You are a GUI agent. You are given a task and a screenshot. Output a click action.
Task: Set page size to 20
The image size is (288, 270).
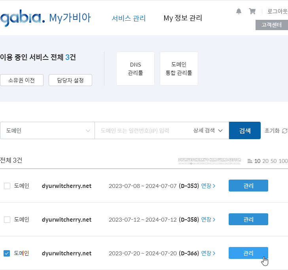(x=265, y=161)
